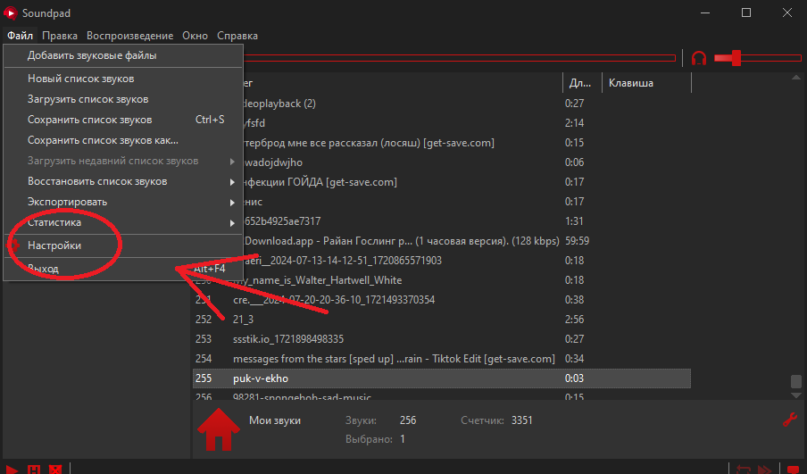Open the Справка menu
The image size is (807, 474).
click(237, 36)
